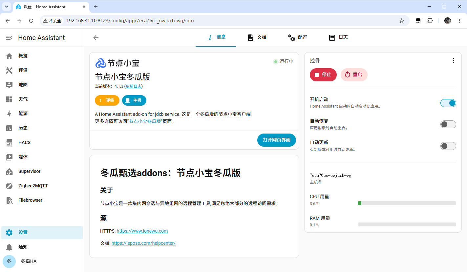This screenshot has height=272, width=467.
Task: Click the 不安全 site security indicator
Action: coord(52,21)
